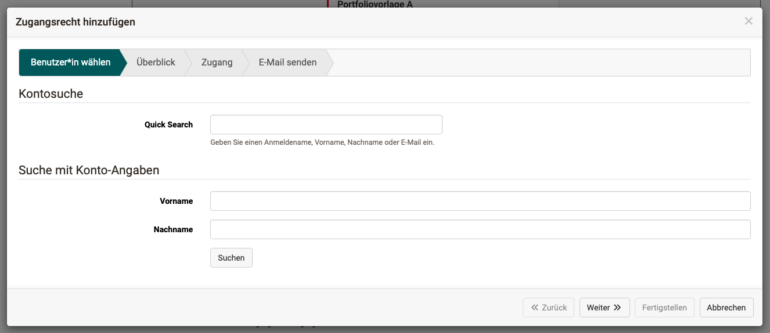Close the Zugangsrecht hinzufügen dialog

749,21
